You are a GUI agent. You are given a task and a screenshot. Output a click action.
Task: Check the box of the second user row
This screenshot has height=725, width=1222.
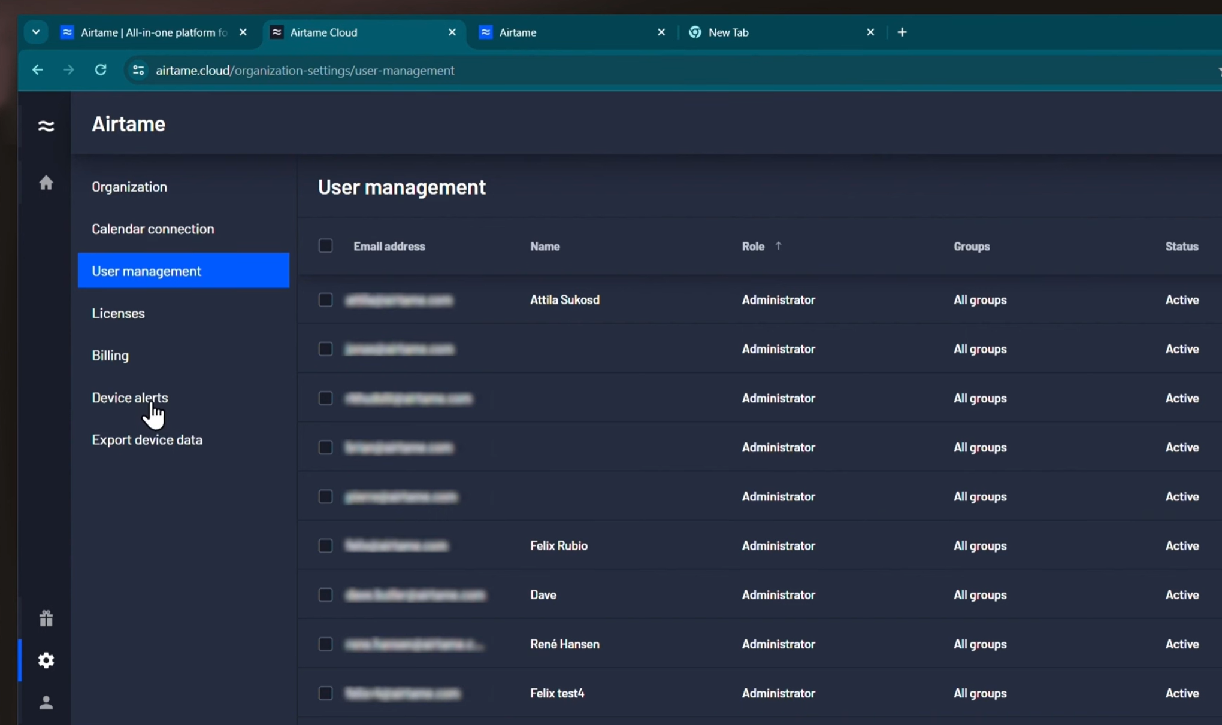[325, 348]
